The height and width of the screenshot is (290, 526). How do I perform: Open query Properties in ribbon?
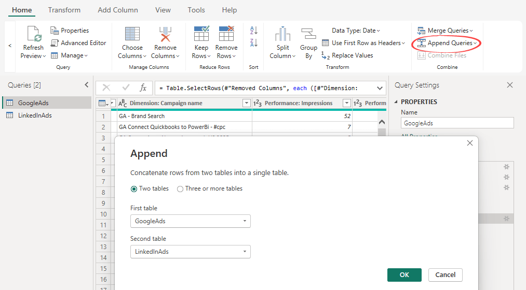click(70, 31)
